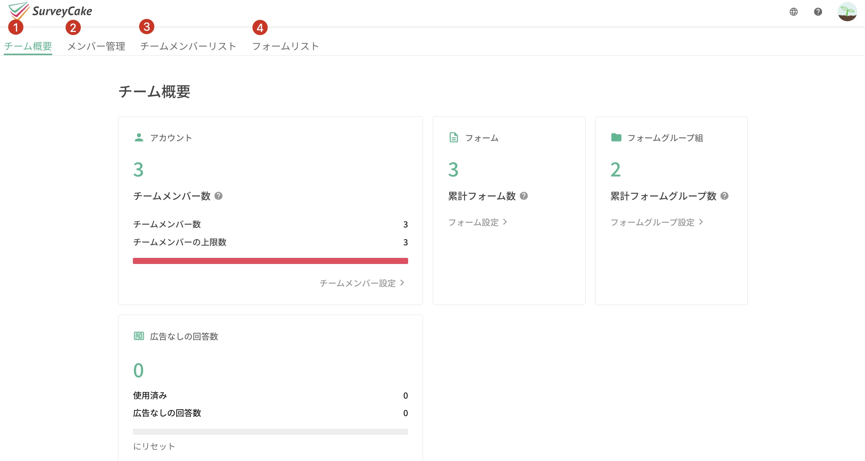Click the フォームグループ組 folder icon
Screen dimensions: 865x461
[616, 137]
